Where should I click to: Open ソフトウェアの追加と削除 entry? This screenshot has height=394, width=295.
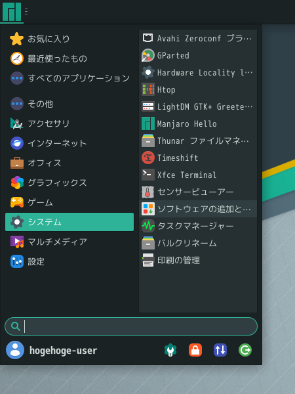pos(198,209)
